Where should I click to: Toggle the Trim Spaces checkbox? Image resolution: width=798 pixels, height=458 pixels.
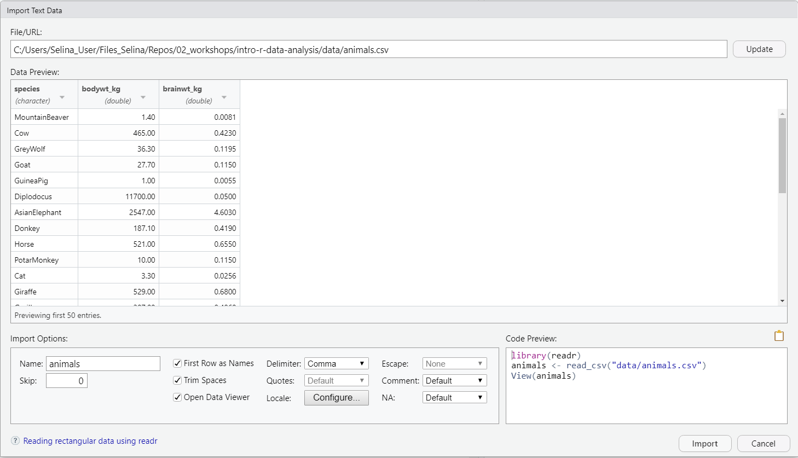(177, 380)
